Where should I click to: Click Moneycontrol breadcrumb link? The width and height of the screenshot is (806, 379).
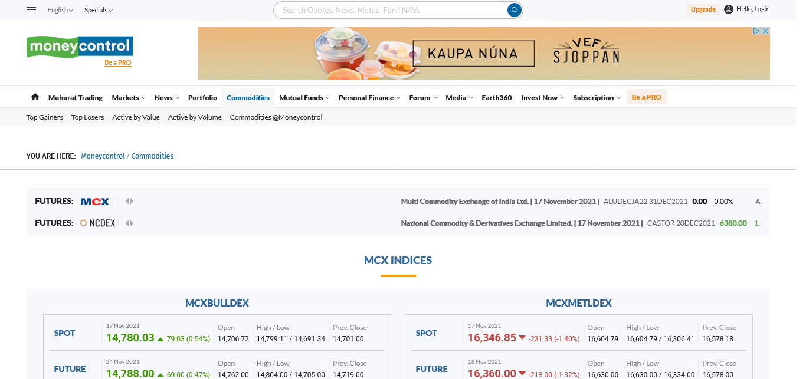(x=103, y=156)
